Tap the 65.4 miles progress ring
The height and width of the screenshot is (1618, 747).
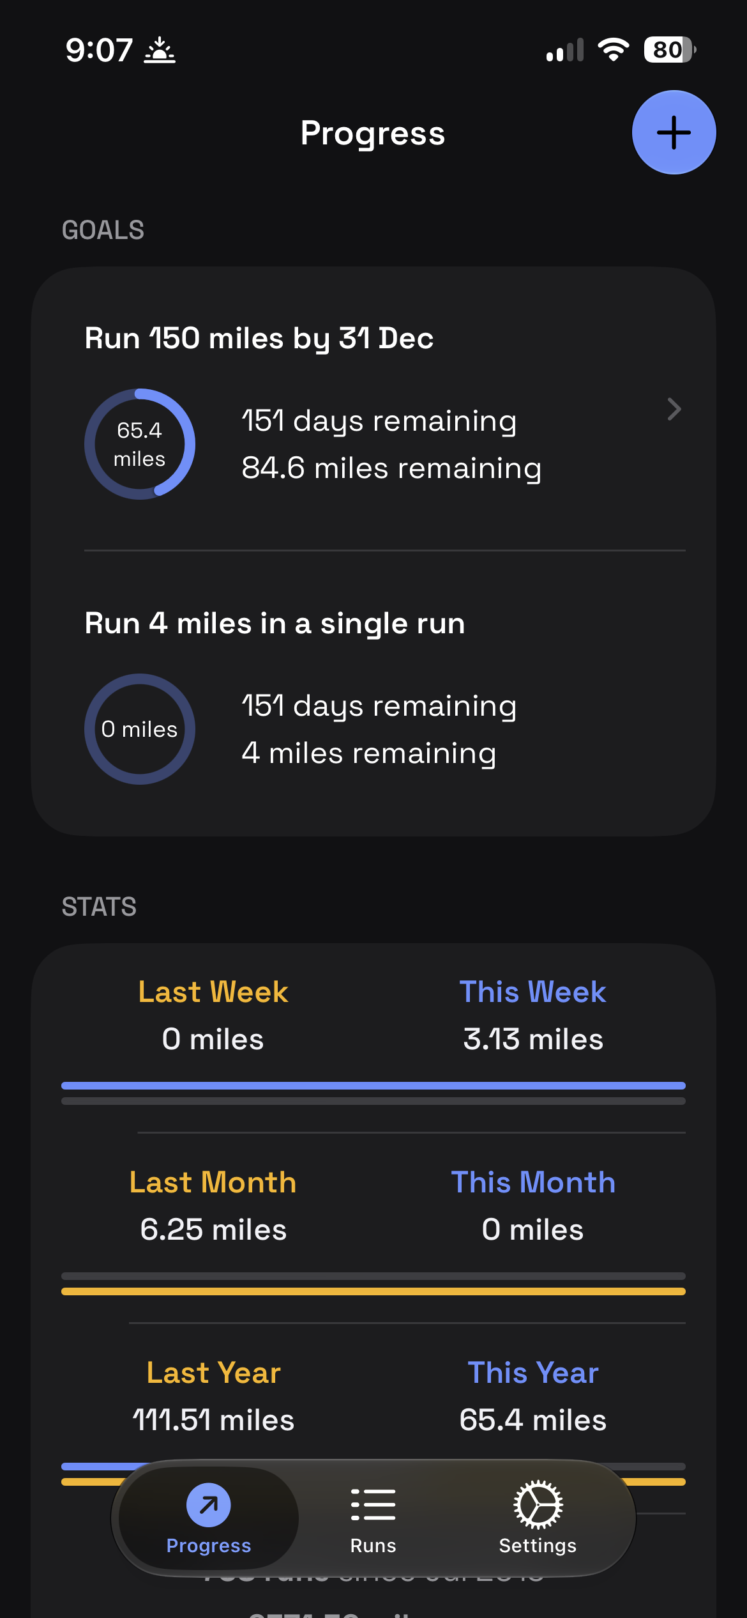click(140, 444)
